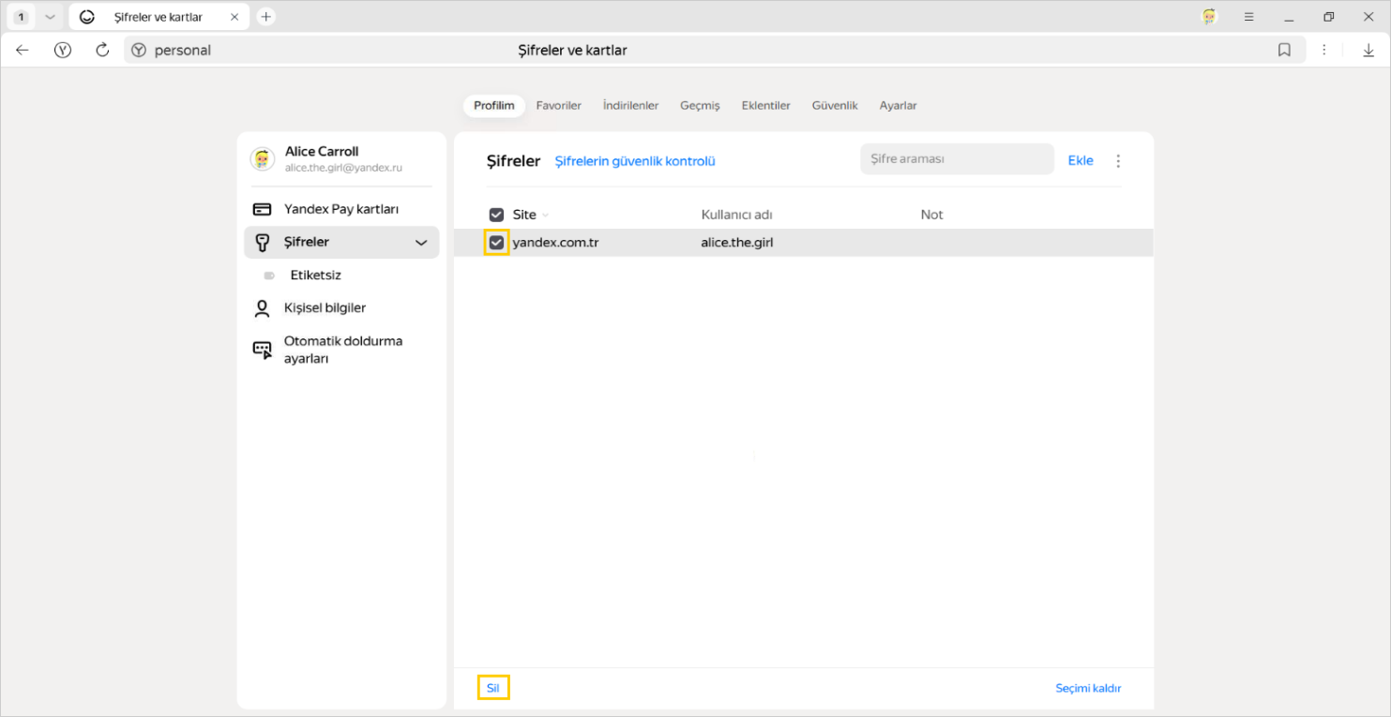Screen dimensions: 1391x717
Task: Open new tab with plus icon
Action: click(266, 17)
